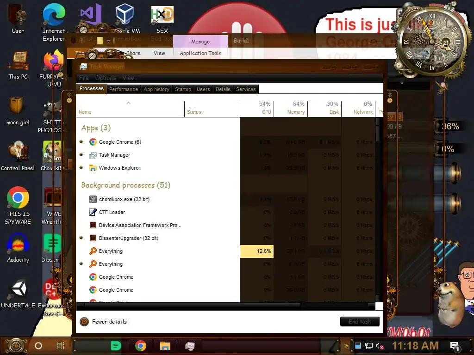Open the Manage tab in Explorer ribbon
The image size is (474, 355).
coord(200,41)
